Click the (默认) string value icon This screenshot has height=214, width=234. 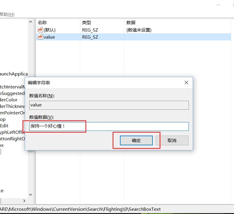coord(40,30)
